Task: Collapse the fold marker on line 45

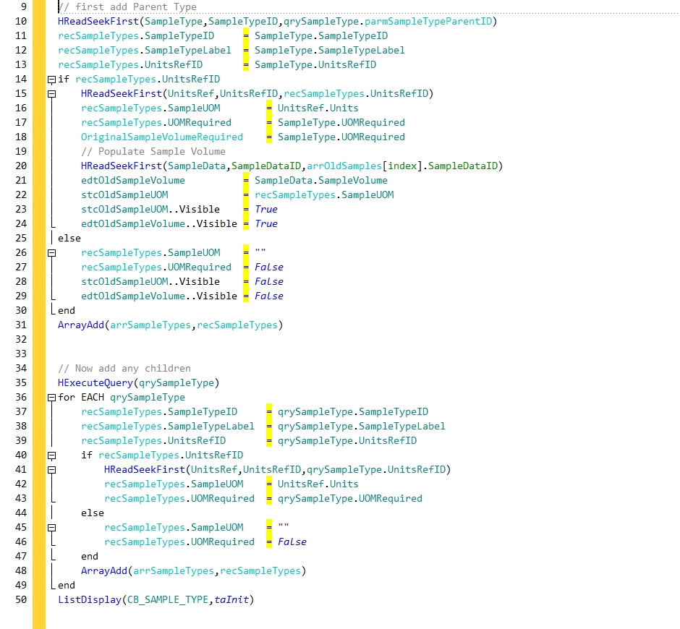Action: [51, 528]
